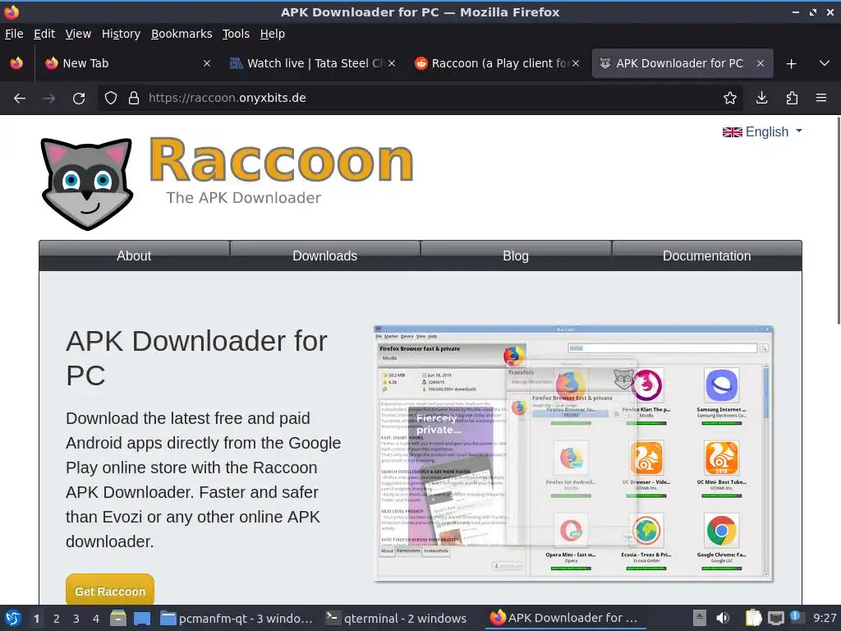Open the clipboard manager tray icon
Viewport: 841px width, 631px height.
(x=754, y=619)
